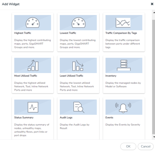The width and height of the screenshot is (155, 152).
Task: Click the Cancel button
Action: (146, 146)
